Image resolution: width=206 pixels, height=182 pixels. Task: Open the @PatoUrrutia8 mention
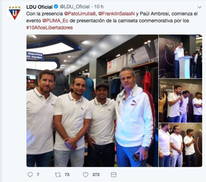(80, 14)
